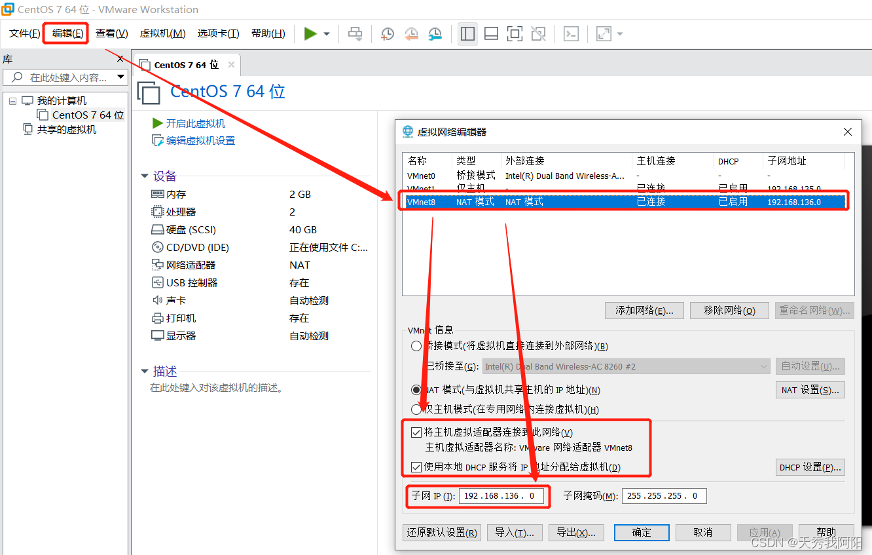Image resolution: width=872 pixels, height=555 pixels.
Task: Click the CD/DVD (IDE) device icon
Action: point(158,247)
